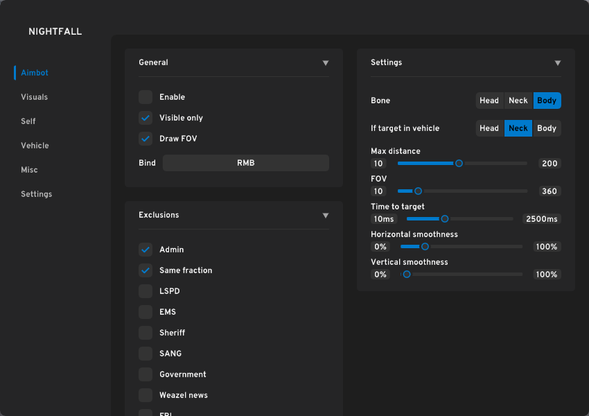Open the Visuals sidebar tab
The image size is (589, 416).
click(35, 97)
